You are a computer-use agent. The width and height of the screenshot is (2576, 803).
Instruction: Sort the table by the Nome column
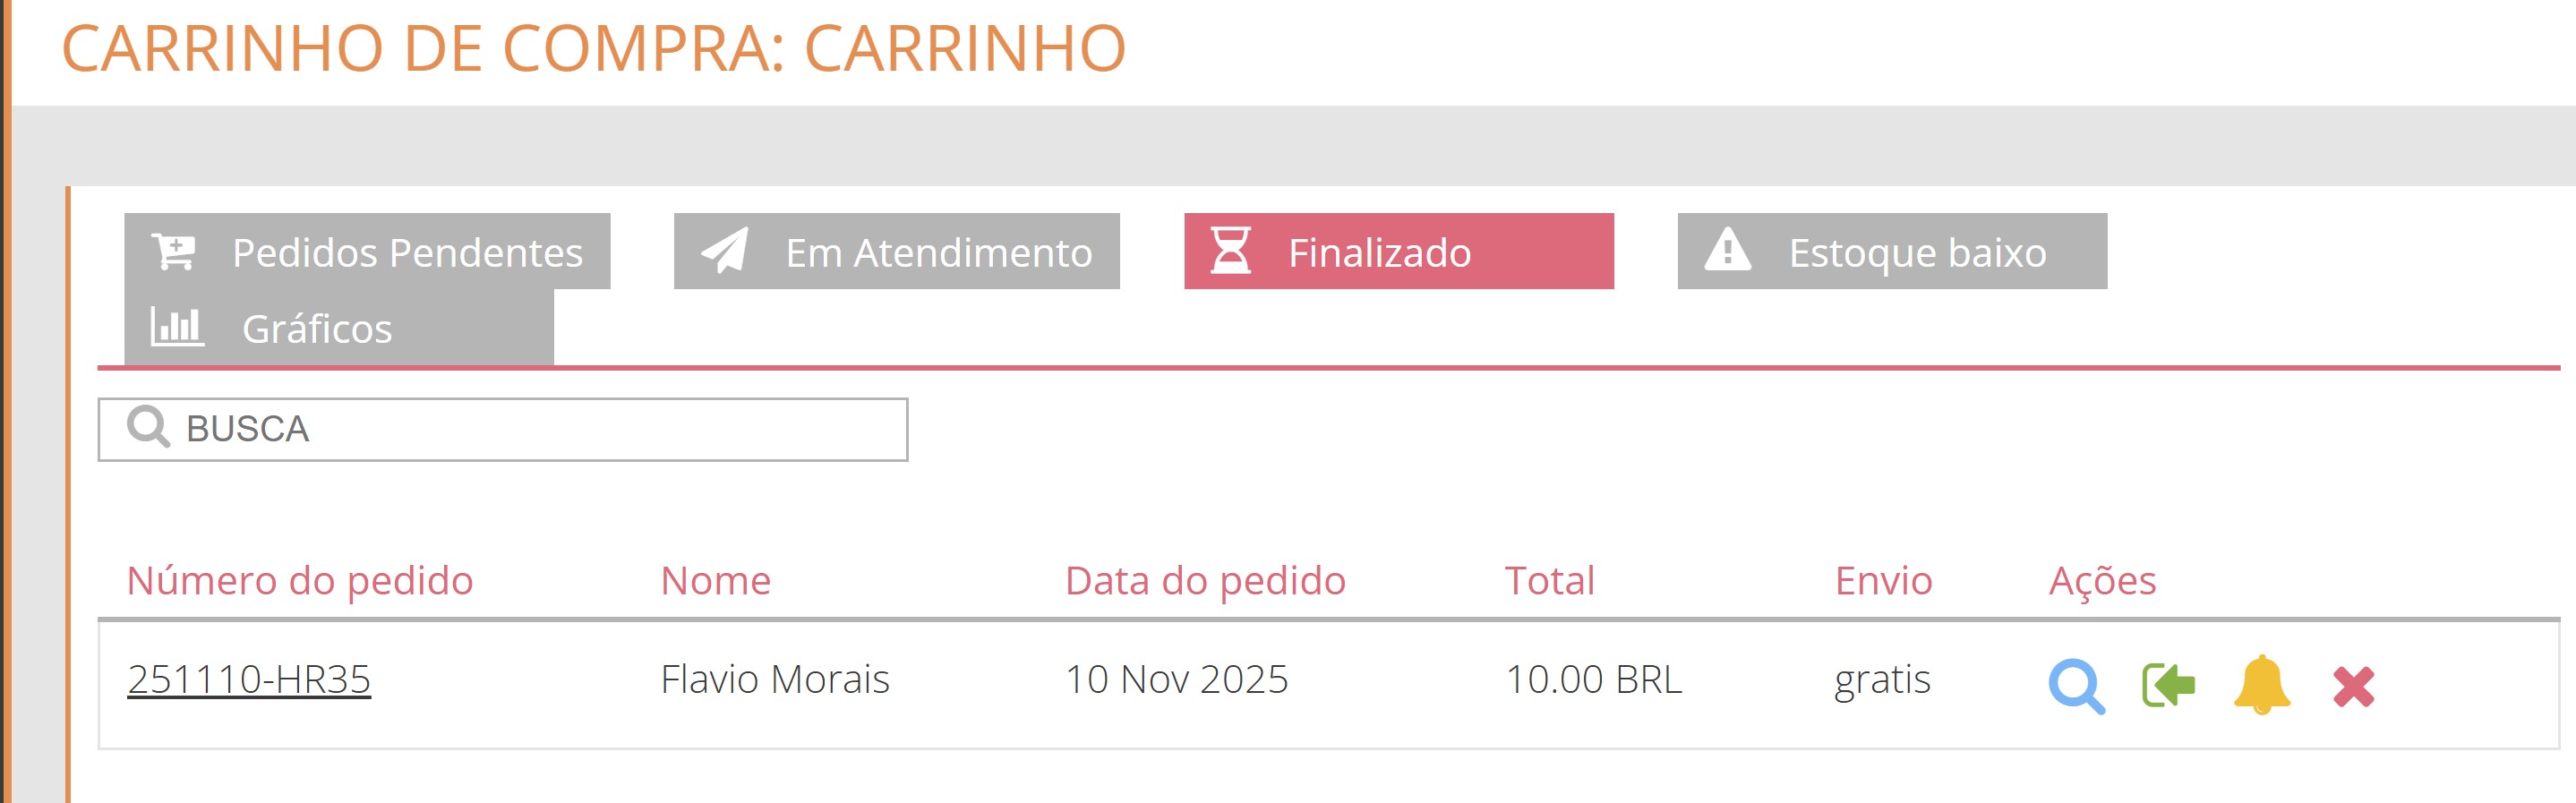tap(716, 580)
